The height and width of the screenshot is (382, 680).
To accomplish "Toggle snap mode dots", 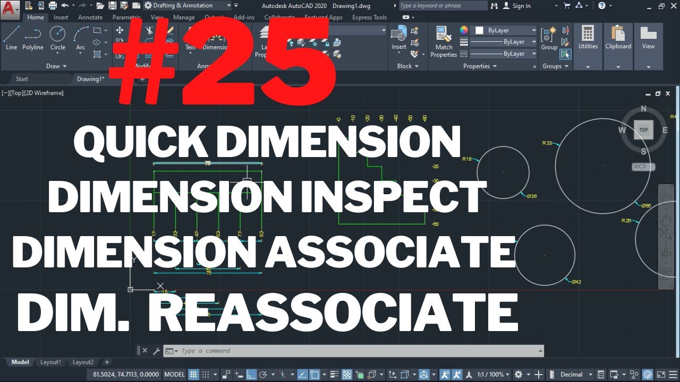I will 206,375.
